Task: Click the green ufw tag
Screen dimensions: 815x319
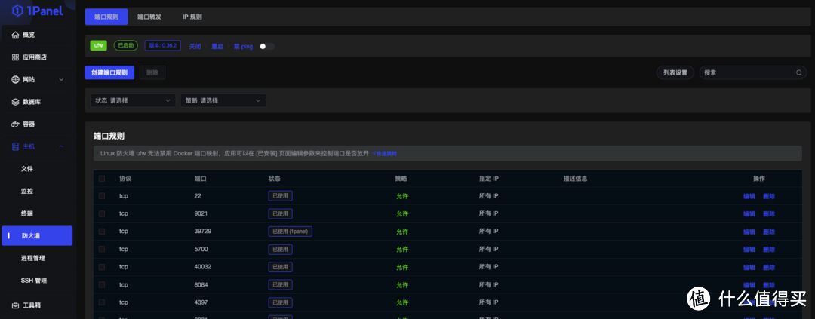Action: (x=98, y=46)
